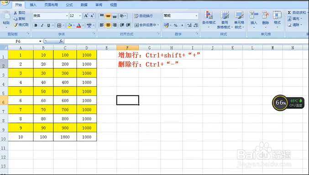
Task: Toggle Bold formatting
Action: pos(36,25)
